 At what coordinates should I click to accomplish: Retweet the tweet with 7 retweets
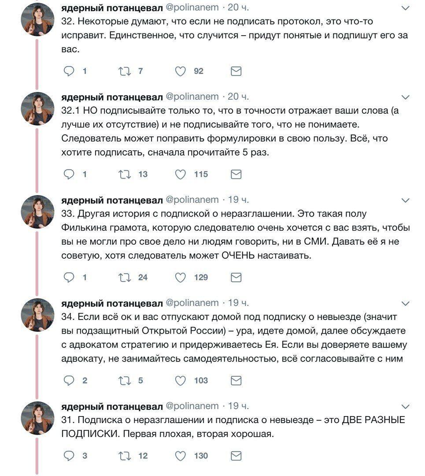point(124,71)
